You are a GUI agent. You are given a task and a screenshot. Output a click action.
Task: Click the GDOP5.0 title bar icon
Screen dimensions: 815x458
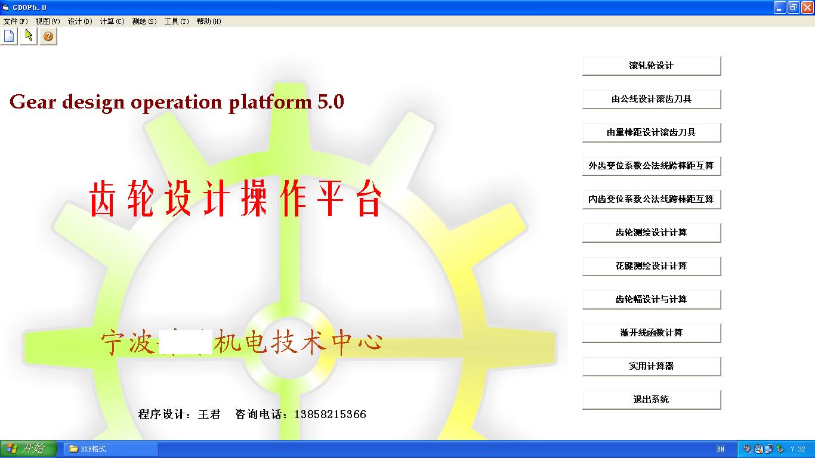pyautogui.click(x=6, y=7)
